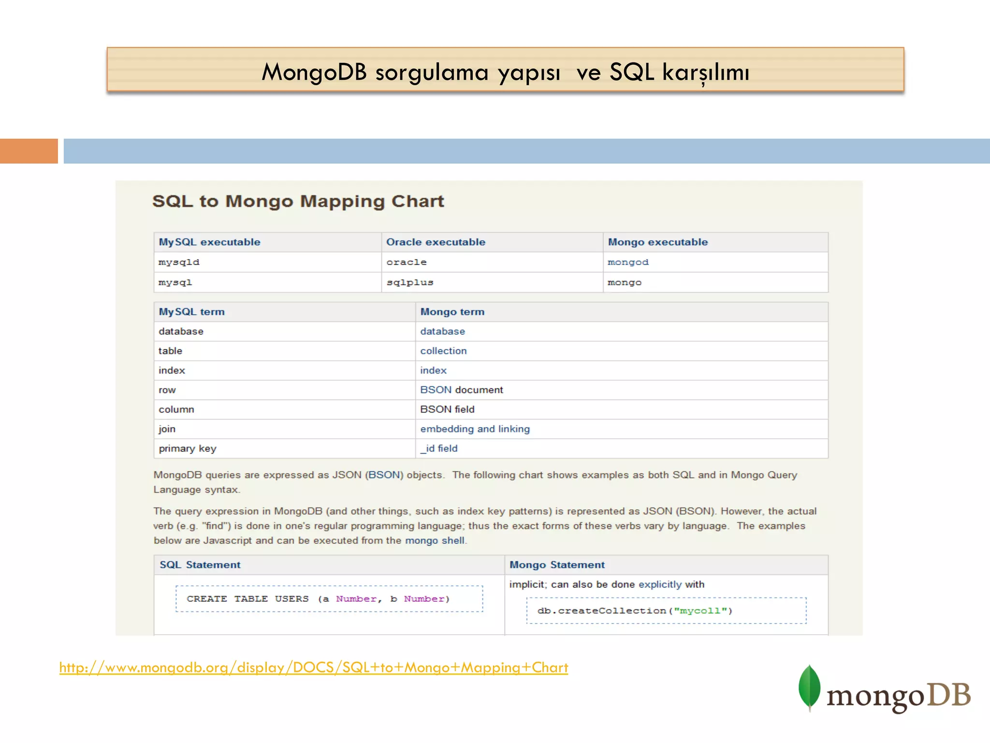990x743 pixels.
Task: Click the 'primary key' cell
Action: click(285, 448)
